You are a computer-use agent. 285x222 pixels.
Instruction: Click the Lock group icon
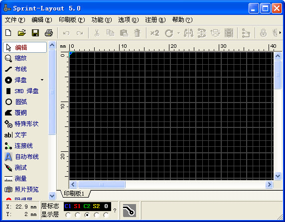click(263, 33)
